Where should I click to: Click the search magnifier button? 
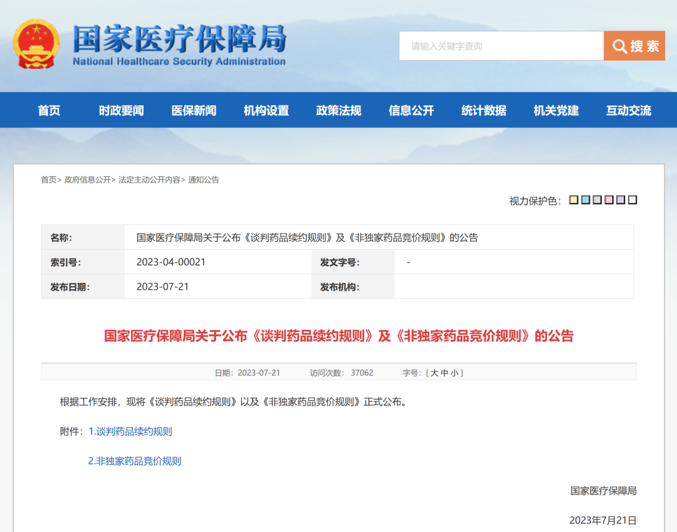tap(634, 46)
